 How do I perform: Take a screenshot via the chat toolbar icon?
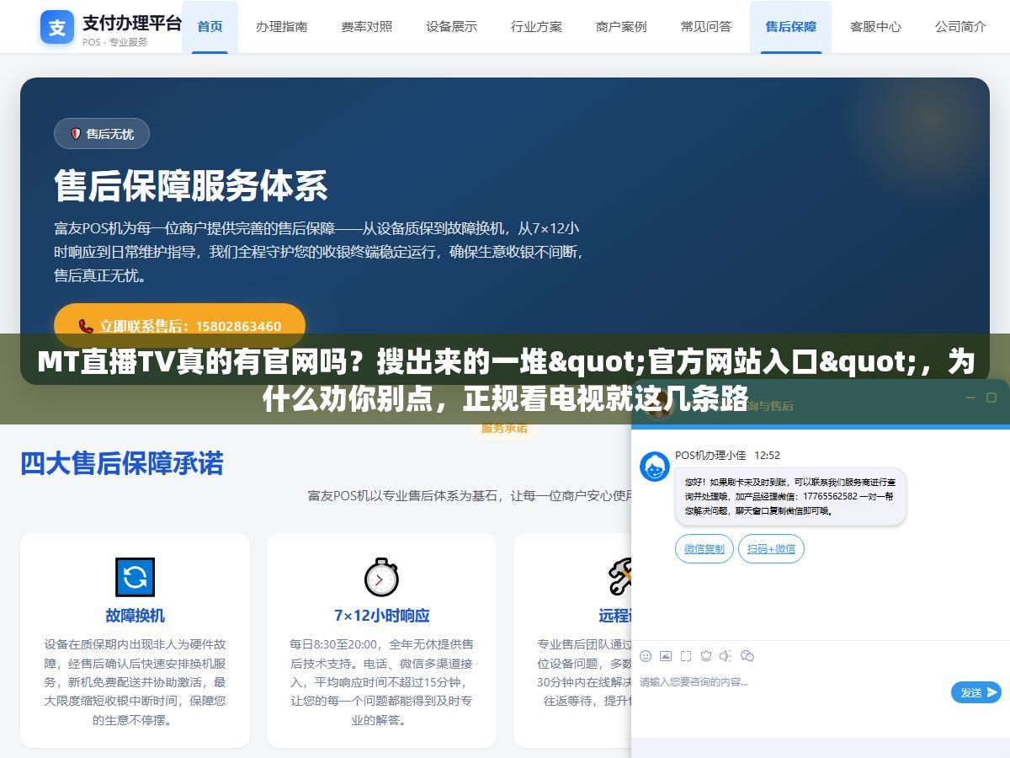coord(686,655)
